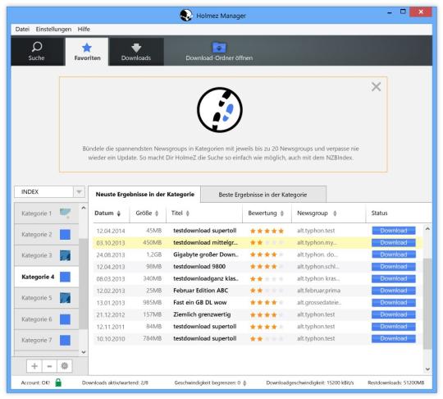Image resolution: width=443 pixels, height=399 pixels.
Task: Download testdownload mittelgr... entry
Action: point(394,243)
